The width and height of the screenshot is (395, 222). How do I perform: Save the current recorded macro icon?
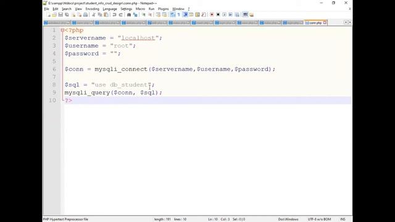[237, 15]
